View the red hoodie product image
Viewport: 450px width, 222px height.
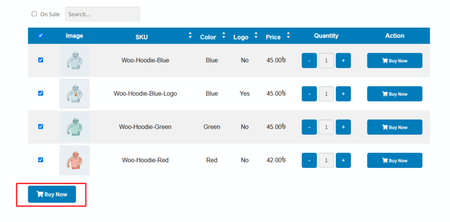pos(74,160)
